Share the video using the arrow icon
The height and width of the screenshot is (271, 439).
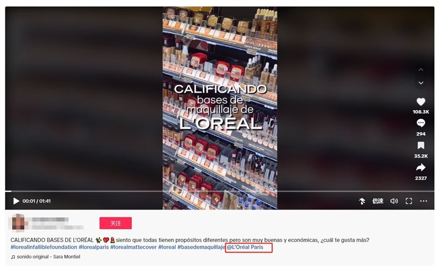tap(420, 167)
